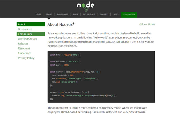The width and height of the screenshot is (180, 114).
Task: Select the ABOUT navigation item
Action: (x=49, y=14)
